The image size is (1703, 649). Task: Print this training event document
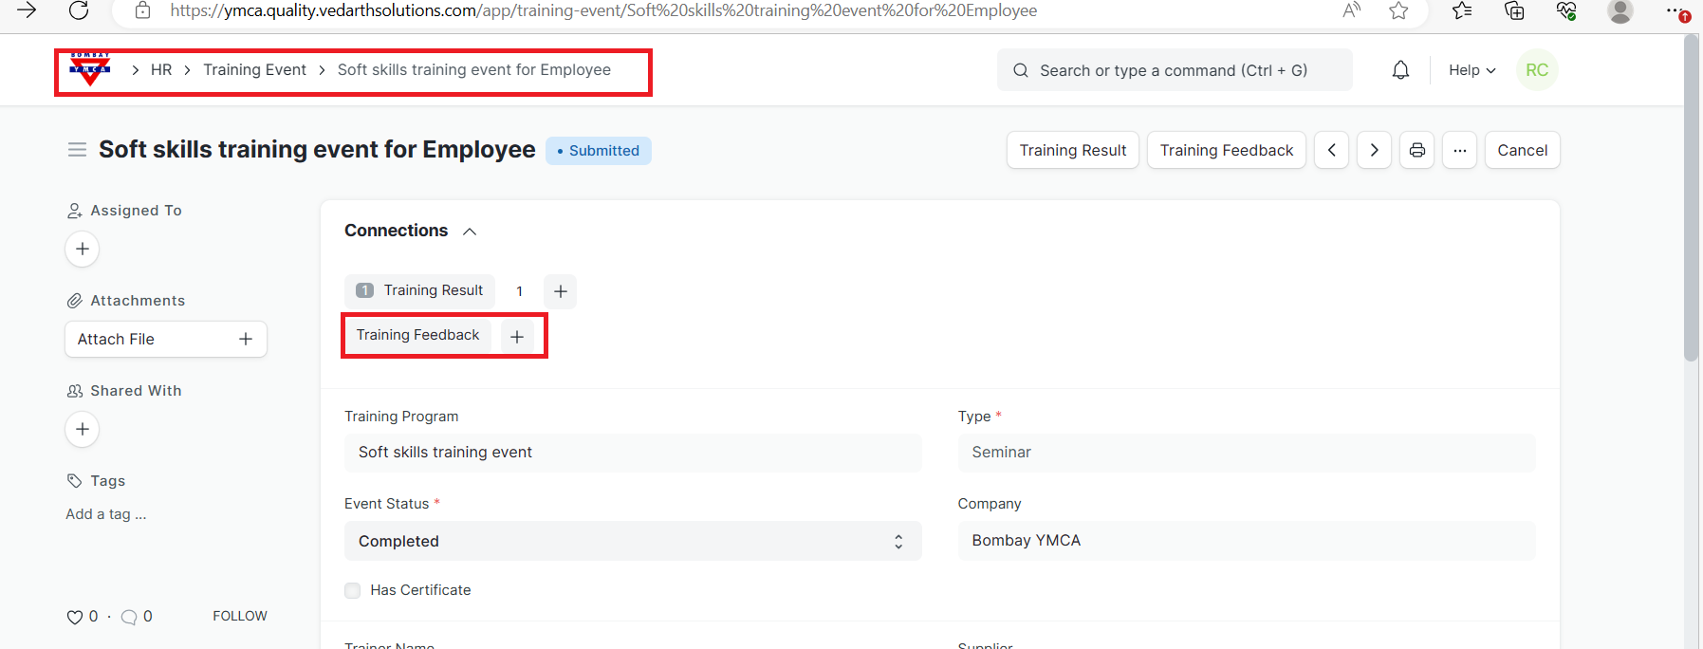click(1416, 150)
